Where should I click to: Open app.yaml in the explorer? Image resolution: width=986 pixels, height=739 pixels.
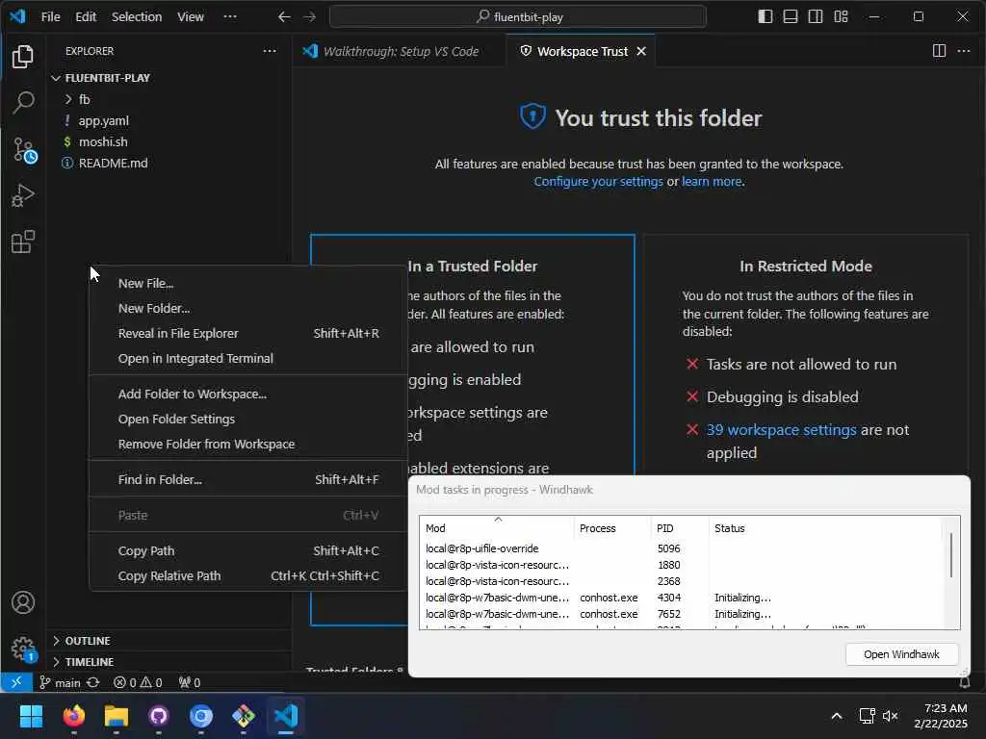[x=104, y=120]
